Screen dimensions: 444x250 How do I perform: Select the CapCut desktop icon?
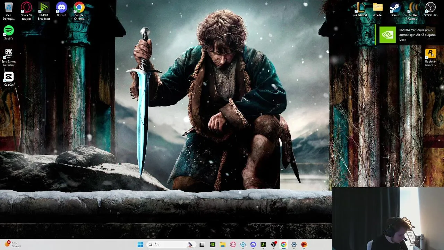[9, 79]
